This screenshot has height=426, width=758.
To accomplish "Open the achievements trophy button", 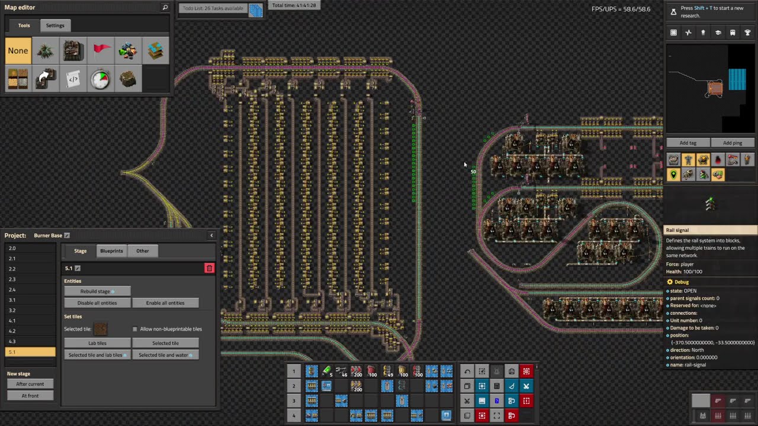I will coord(747,33).
